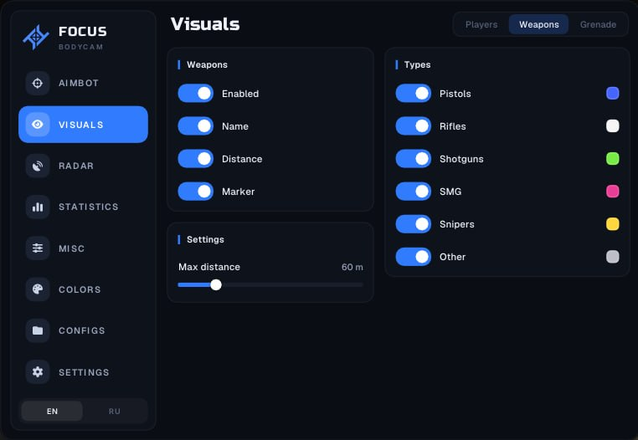
Task: Click the Max distance label
Action: tap(209, 267)
